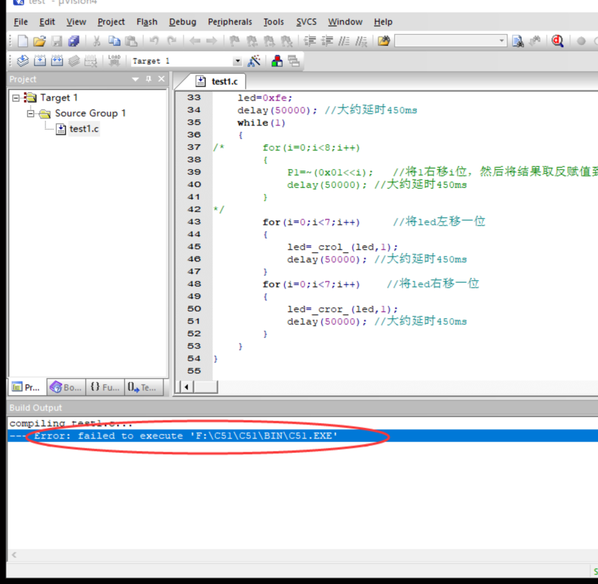Viewport: 598px width, 584px height.
Task: Click the Find document-with-binoculars icon
Action: pyautogui.click(x=518, y=41)
